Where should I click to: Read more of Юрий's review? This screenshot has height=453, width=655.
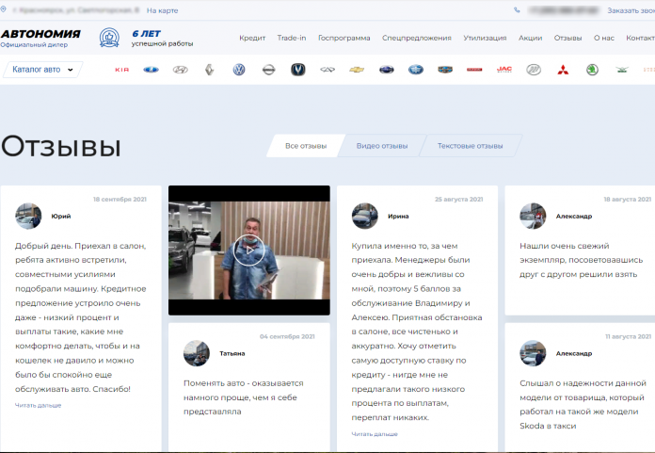coord(38,405)
